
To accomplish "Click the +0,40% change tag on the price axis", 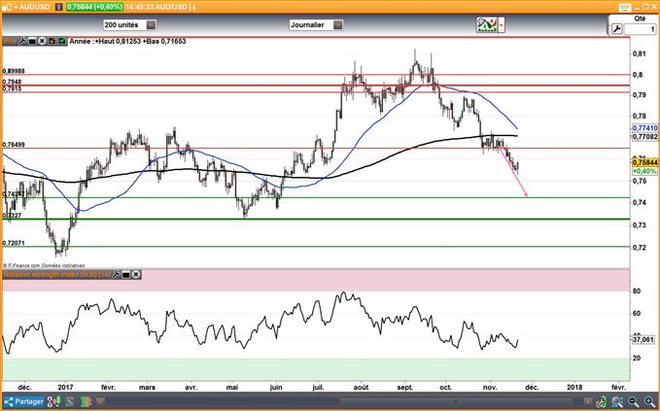I will (644, 171).
